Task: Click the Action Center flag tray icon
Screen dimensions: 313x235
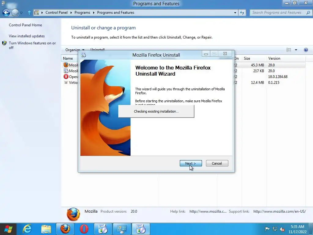Action: click(x=267, y=229)
